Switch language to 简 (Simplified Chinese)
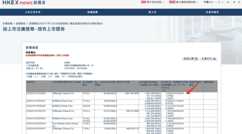242x134 pixels. (x=234, y=2)
